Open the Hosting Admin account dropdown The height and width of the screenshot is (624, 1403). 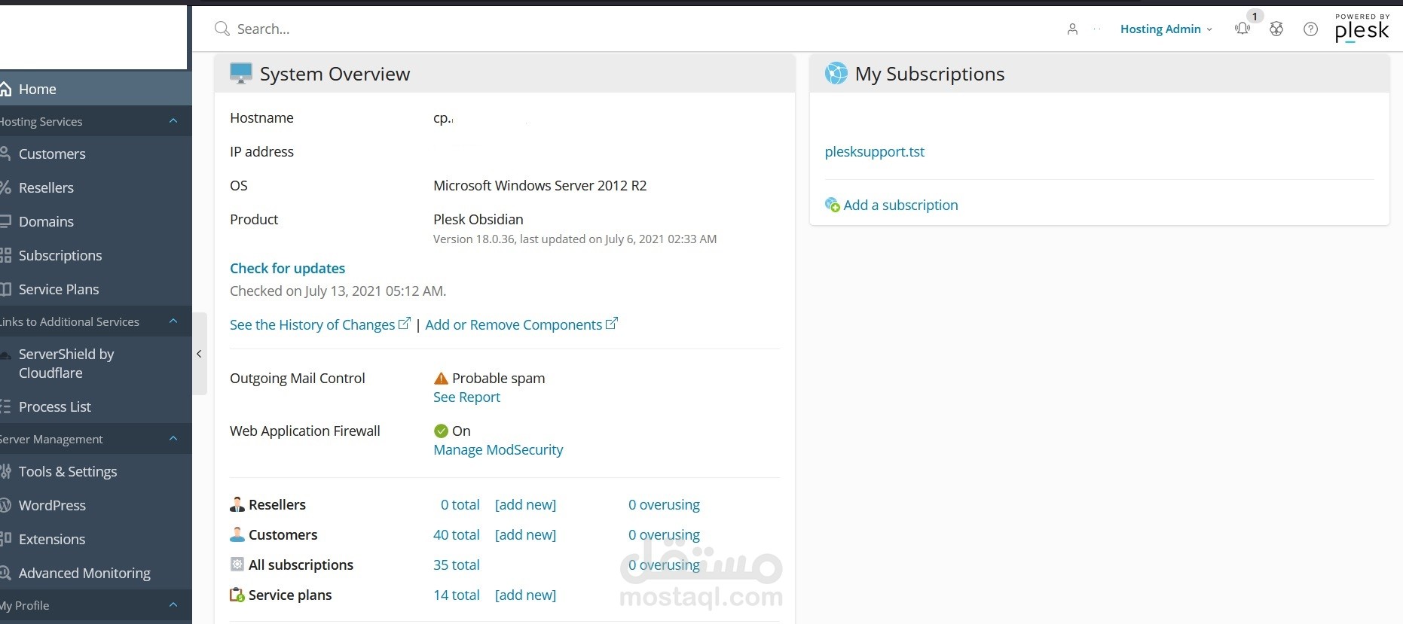point(1166,29)
